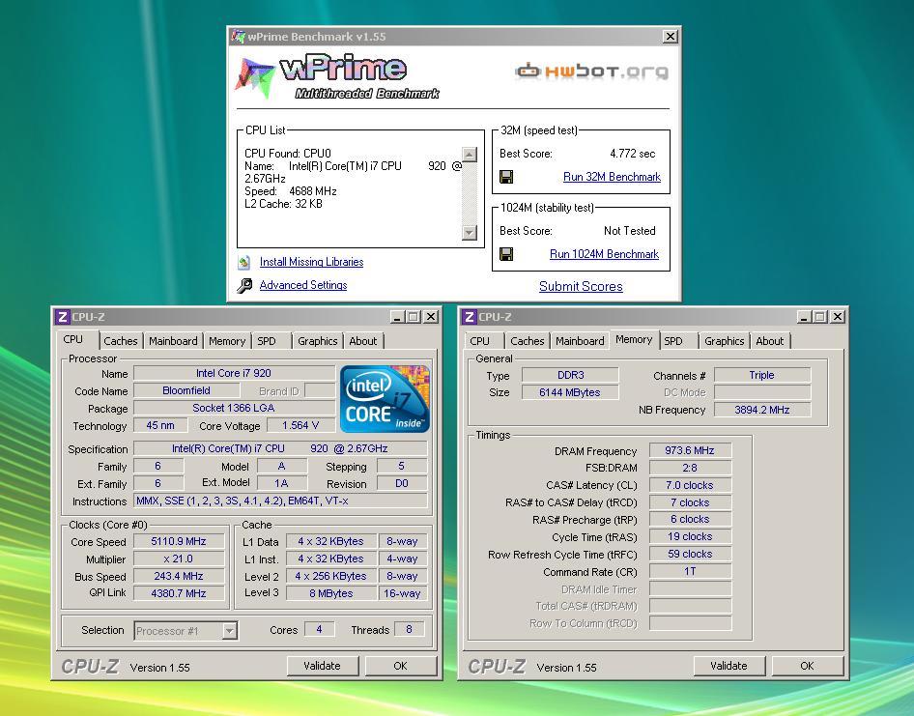Open Mainboard tab in right CPU-Z window
Screen dimensions: 914x716
pyautogui.click(x=580, y=341)
